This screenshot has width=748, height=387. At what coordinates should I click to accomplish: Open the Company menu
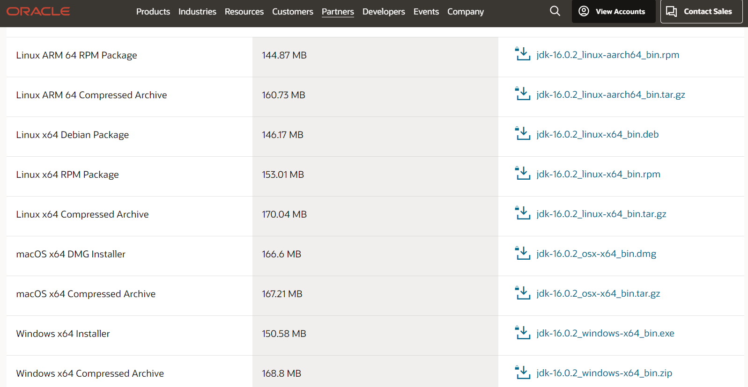(x=466, y=12)
